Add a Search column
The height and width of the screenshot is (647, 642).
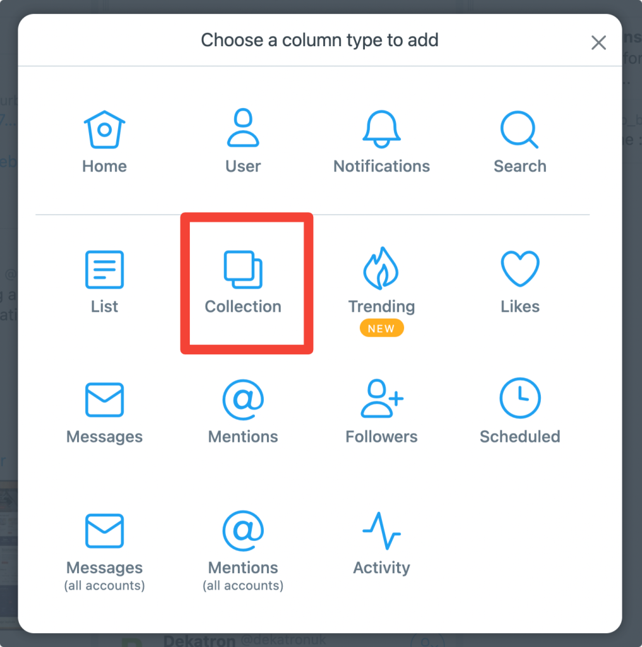(x=520, y=139)
